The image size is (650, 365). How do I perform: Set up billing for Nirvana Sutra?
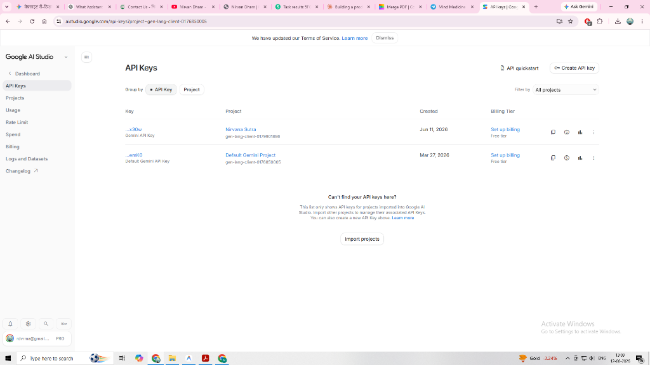(505, 129)
